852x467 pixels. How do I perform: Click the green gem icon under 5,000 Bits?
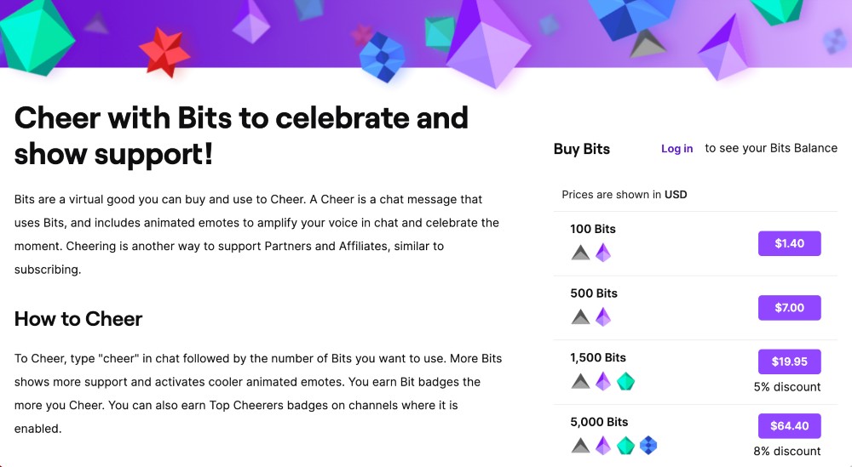(626, 445)
